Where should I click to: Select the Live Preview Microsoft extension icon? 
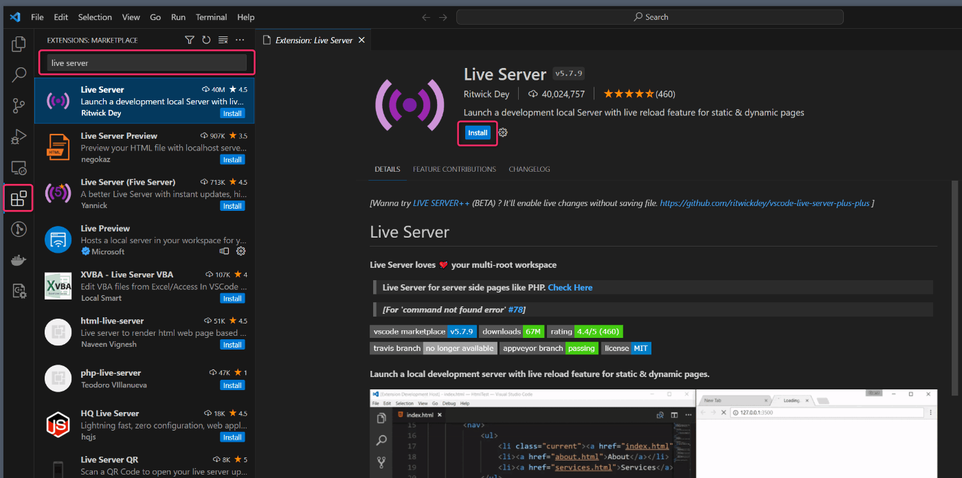pos(58,240)
